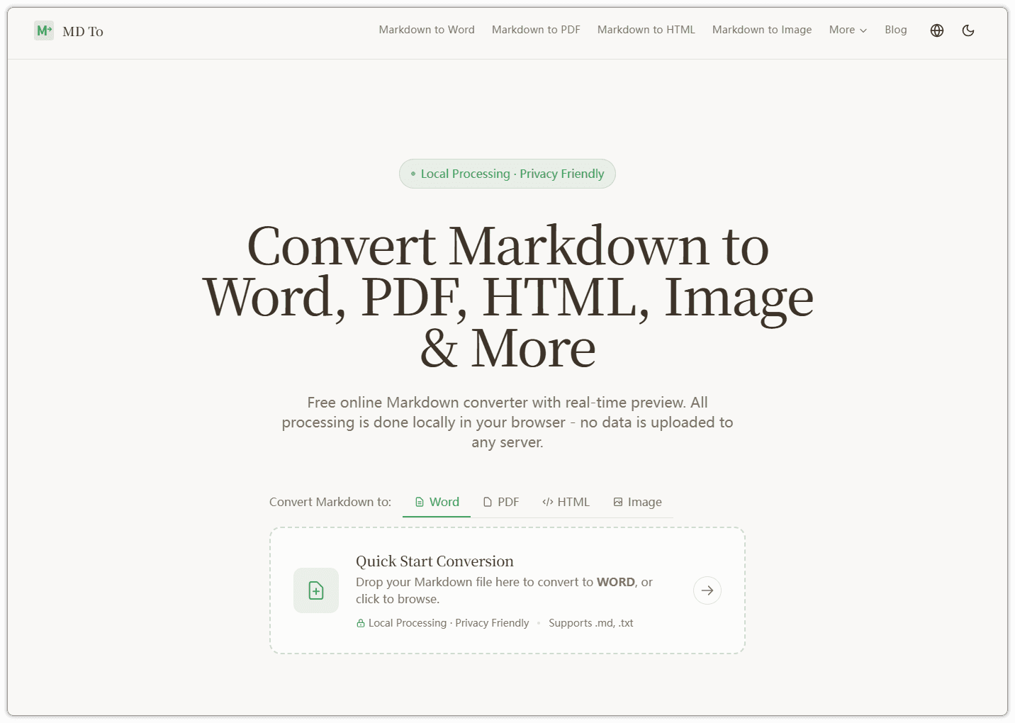Click the green lock icon in drop zone

tap(361, 623)
